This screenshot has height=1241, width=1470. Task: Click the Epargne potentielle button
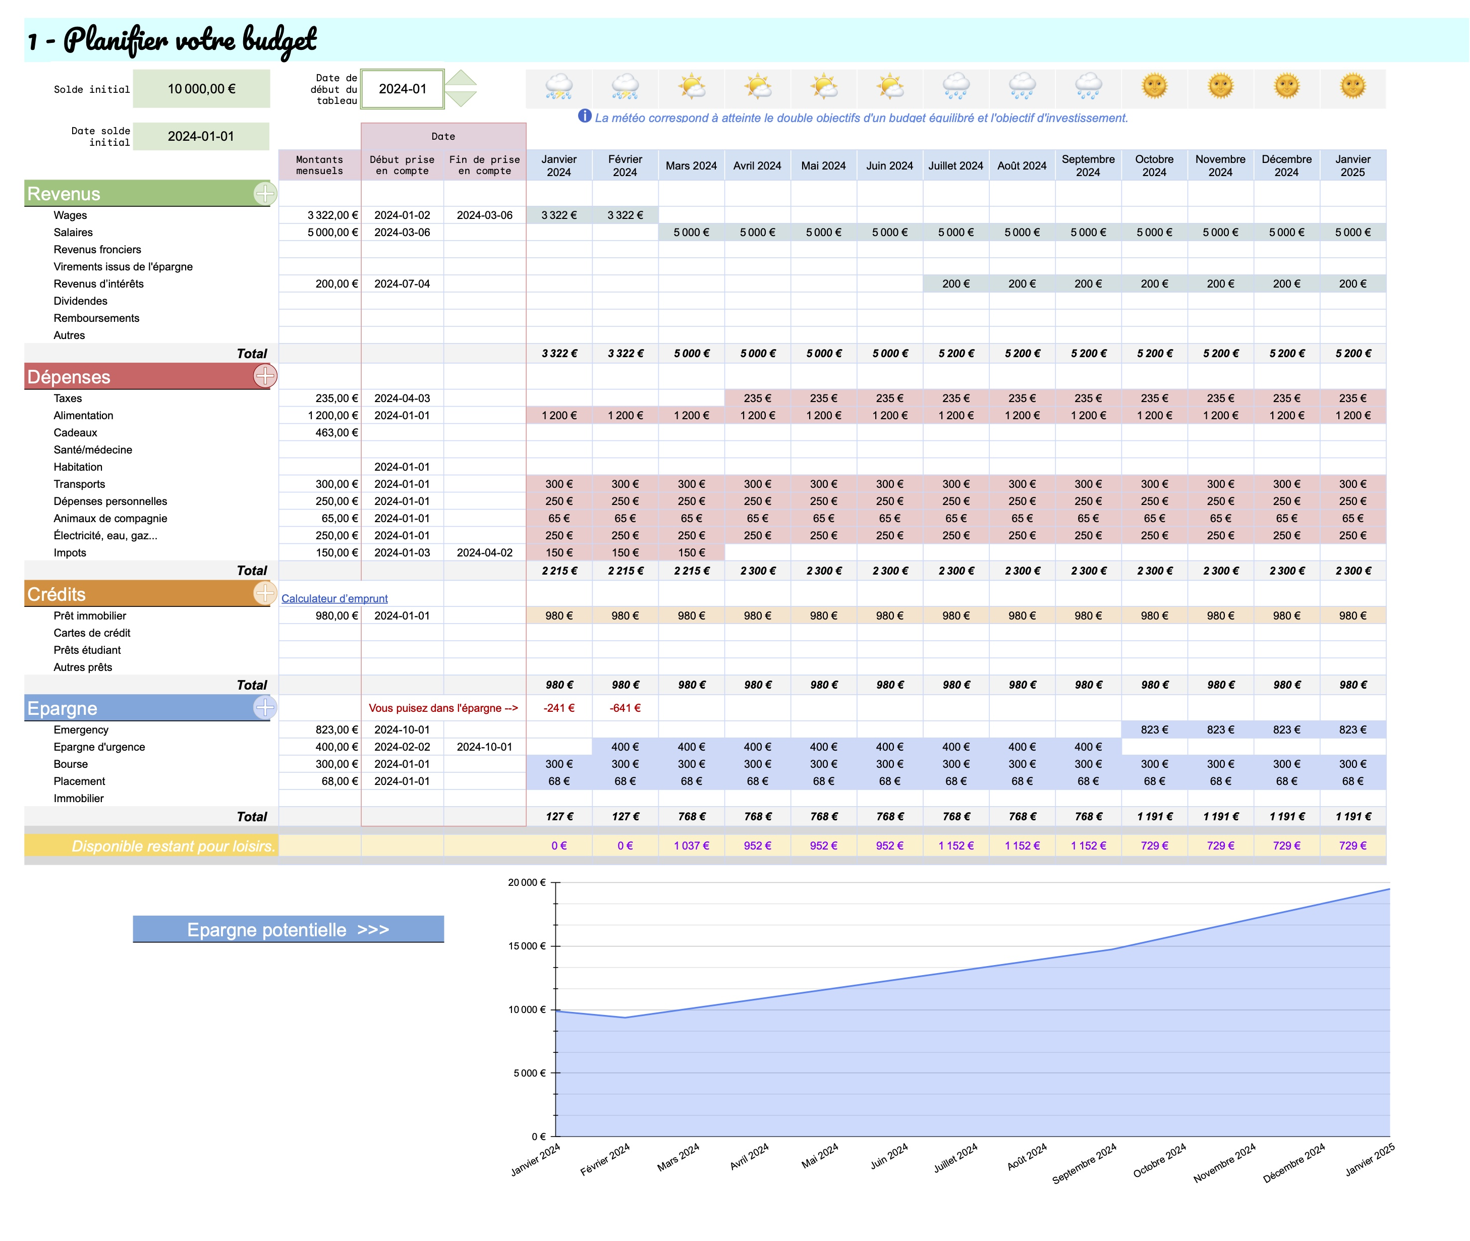tap(289, 929)
